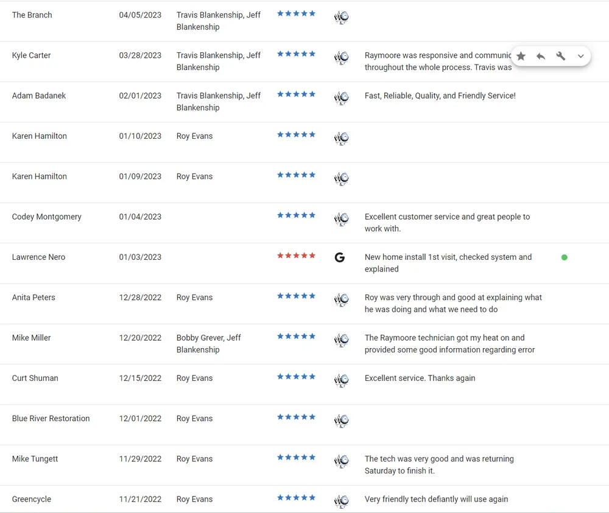609x513 pixels.
Task: Click the blue star rating for Adam Badanek
Action: [x=296, y=94]
